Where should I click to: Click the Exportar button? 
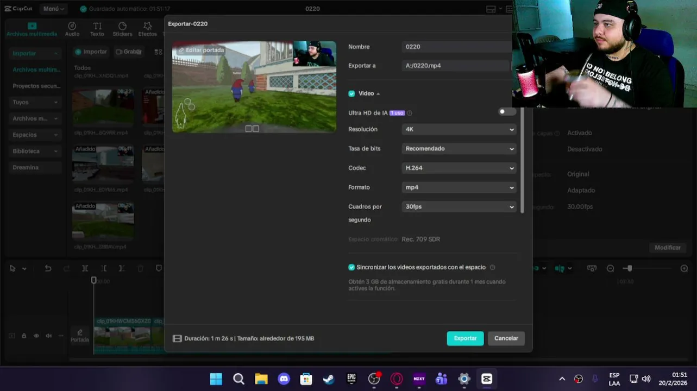(465, 338)
